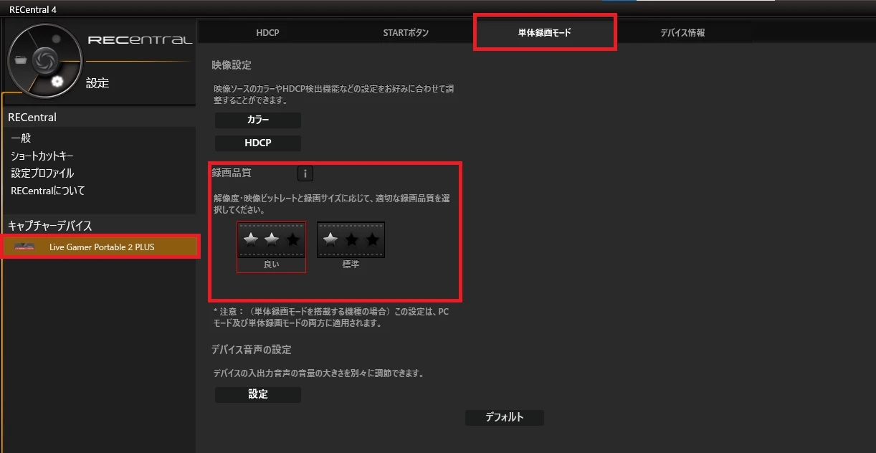Select the 良い two-star recording quality
Image resolution: width=876 pixels, height=453 pixels.
(x=272, y=241)
